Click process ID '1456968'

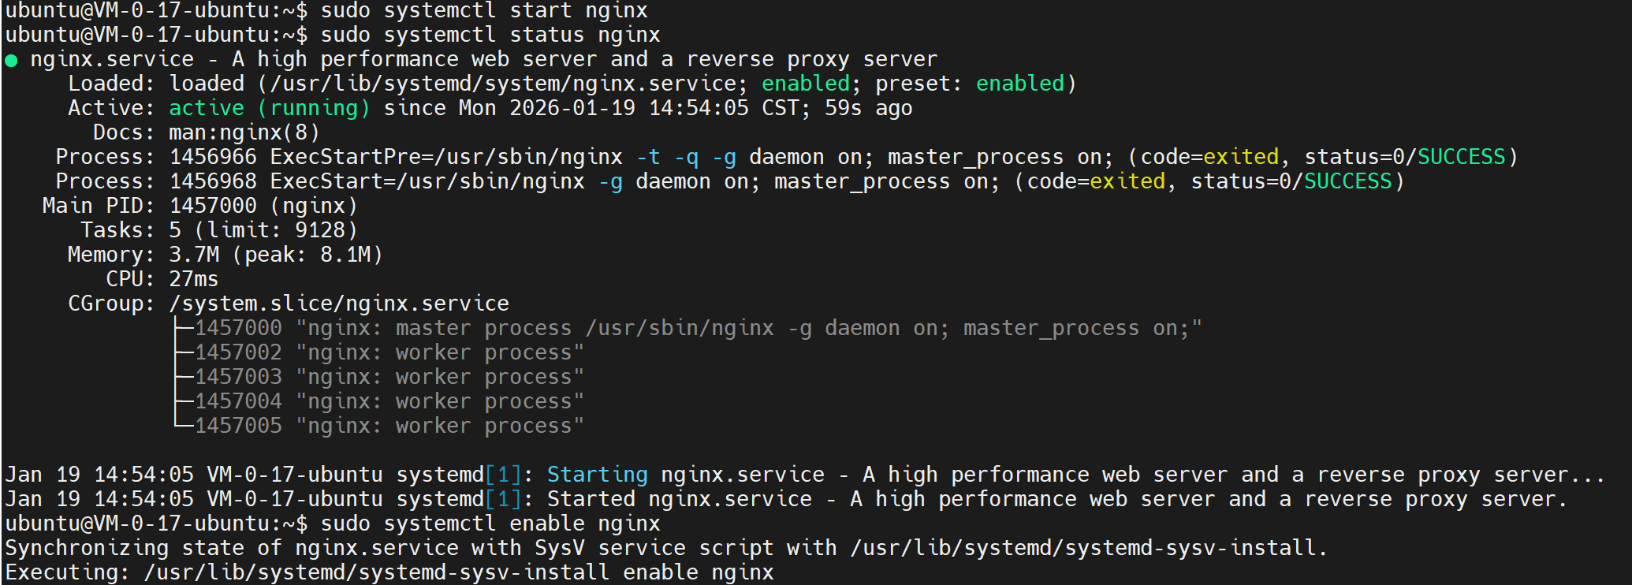coord(213,181)
